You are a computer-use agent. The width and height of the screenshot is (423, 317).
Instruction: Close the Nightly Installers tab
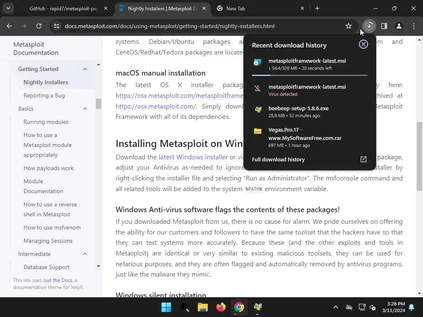(204, 8)
